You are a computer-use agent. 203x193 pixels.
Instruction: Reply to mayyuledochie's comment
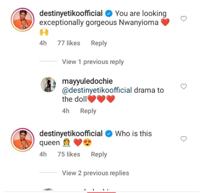88,111
